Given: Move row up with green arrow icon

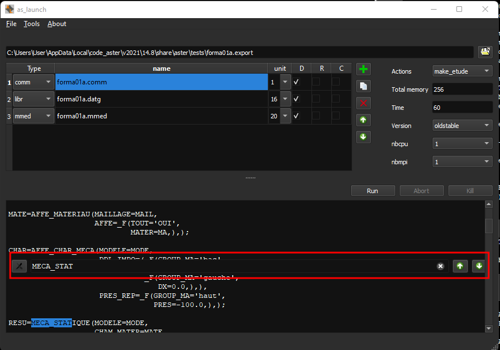Looking at the screenshot, I should [364, 120].
